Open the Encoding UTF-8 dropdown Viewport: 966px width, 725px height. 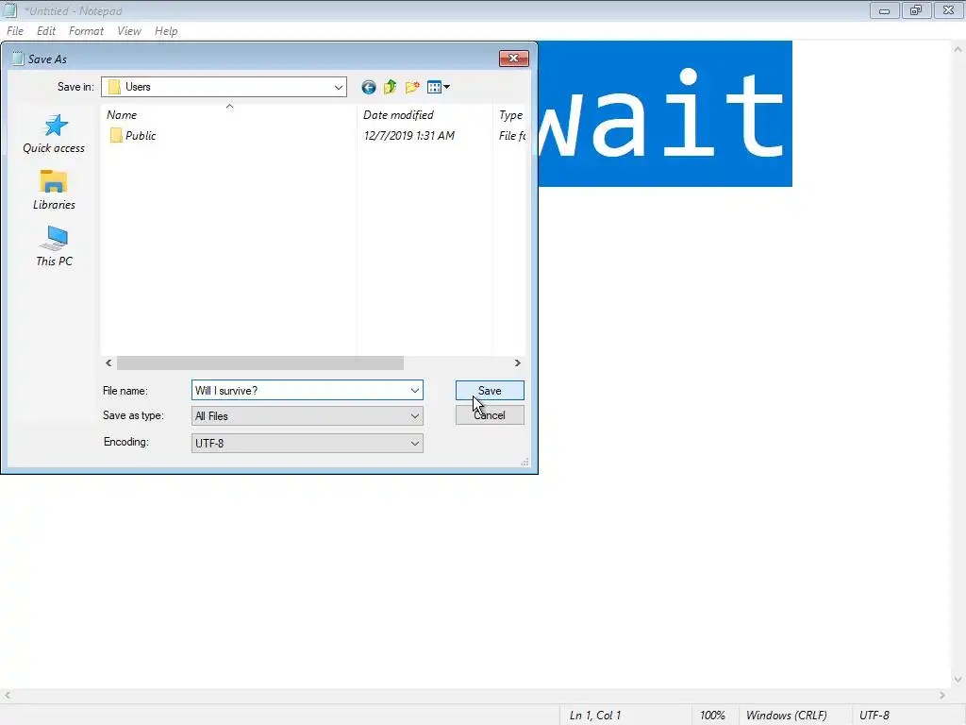click(x=307, y=444)
